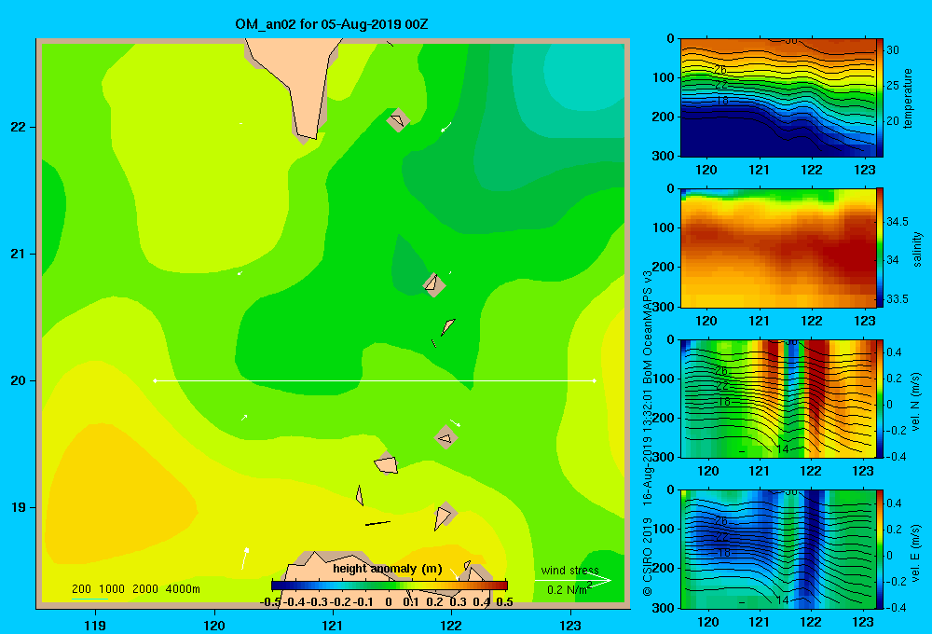This screenshot has height=634, width=932.
Task: Click latitude label 21 on the map axis
Action: click(x=19, y=254)
